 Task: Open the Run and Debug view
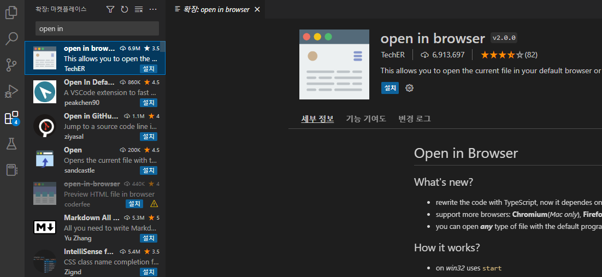11,91
